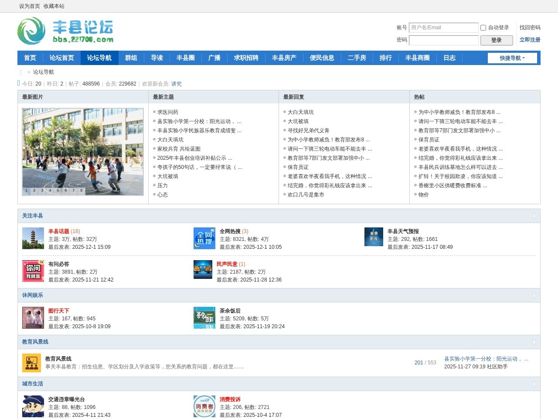Click the 全网热搜 forum icon

tap(204, 238)
